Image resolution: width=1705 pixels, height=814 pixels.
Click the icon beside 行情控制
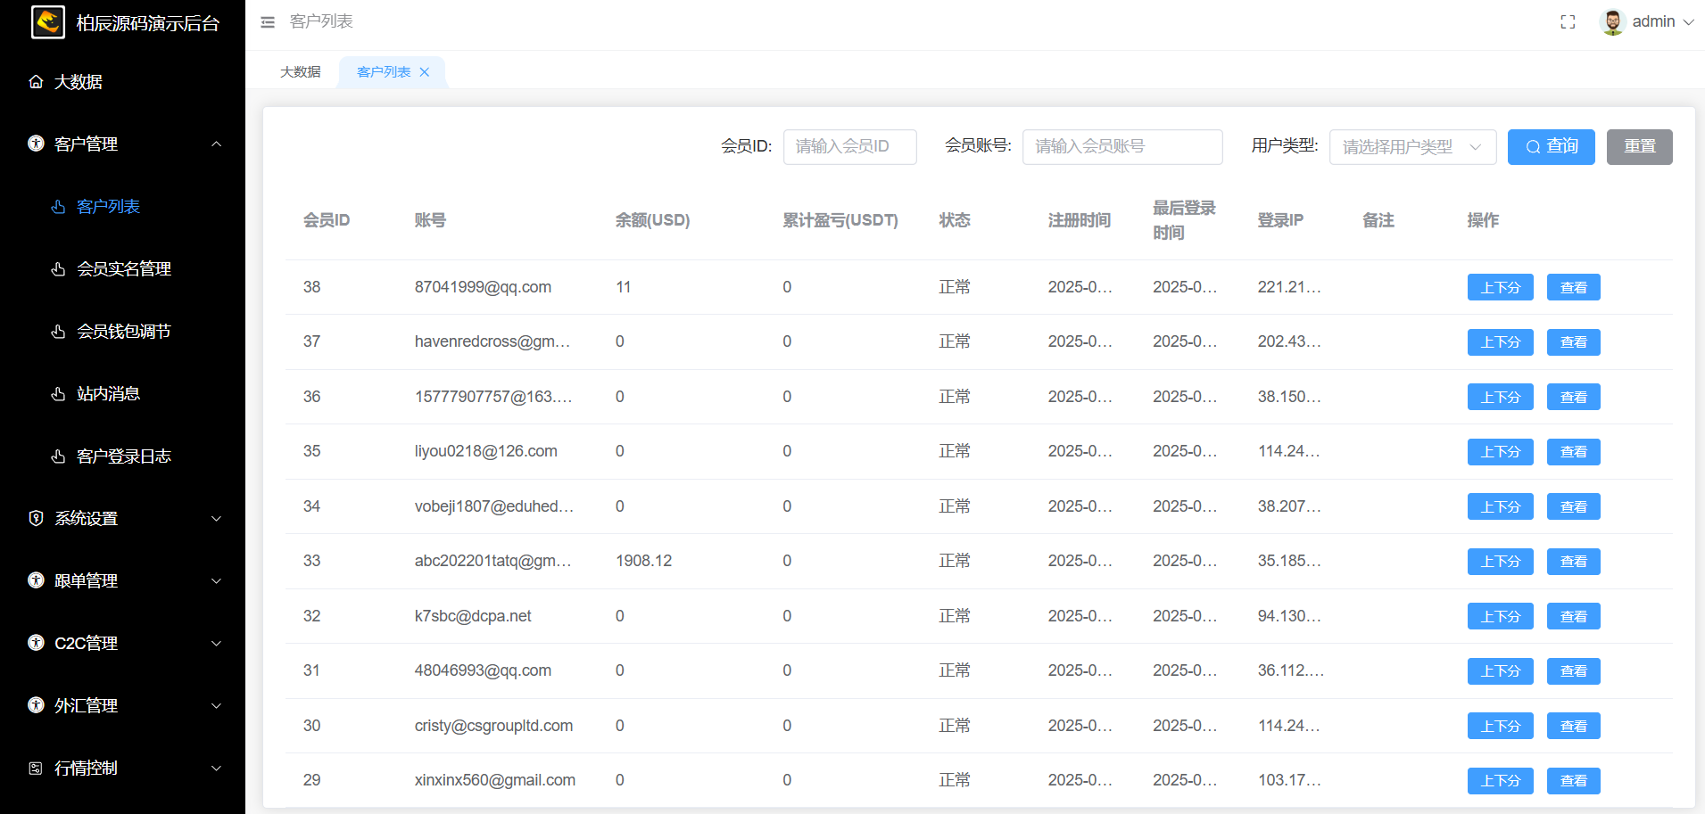click(36, 768)
